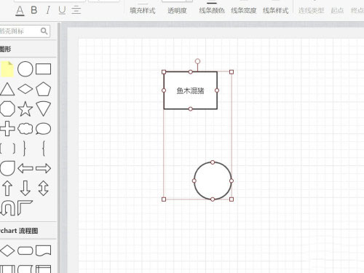Image resolution: width=364 pixels, height=273 pixels.
Task: Open the text alignment options
Action: (x=76, y=10)
